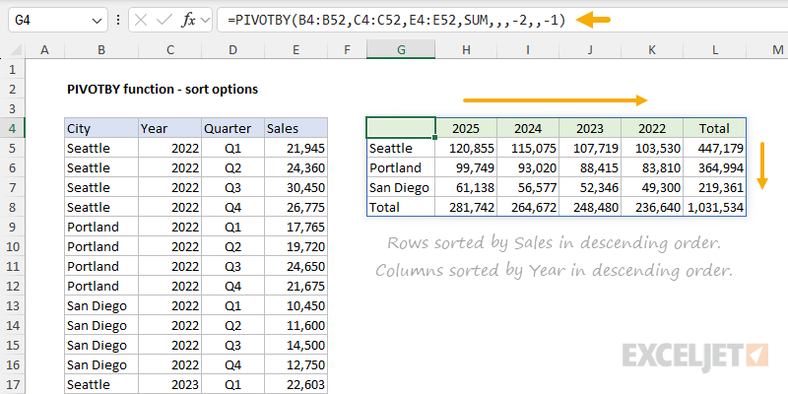Click the Name Box showing G4
This screenshot has height=394, width=788.
pos(58,20)
